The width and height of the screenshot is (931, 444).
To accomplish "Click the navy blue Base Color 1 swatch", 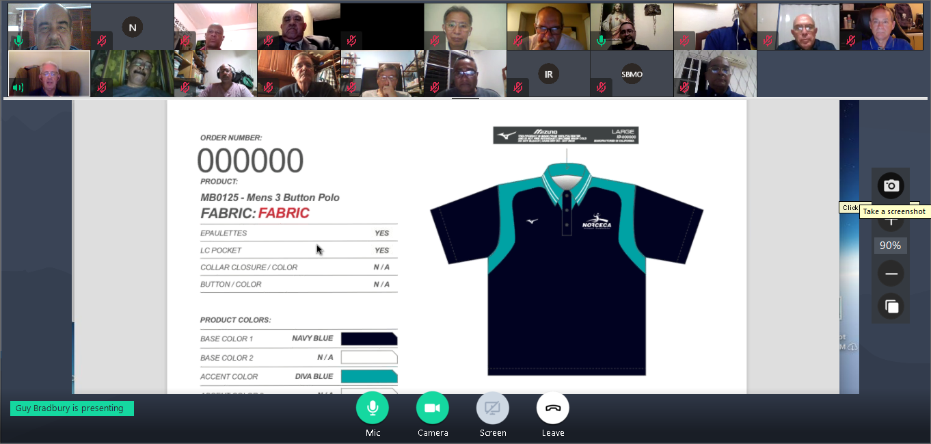I will click(x=369, y=339).
